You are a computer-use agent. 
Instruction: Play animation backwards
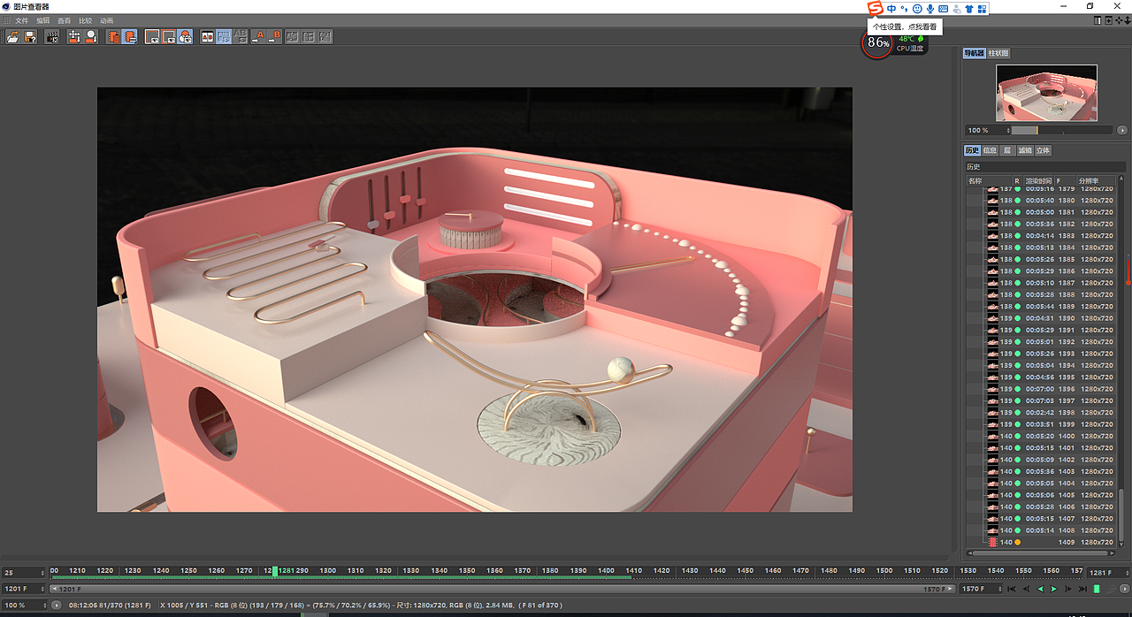point(1040,589)
